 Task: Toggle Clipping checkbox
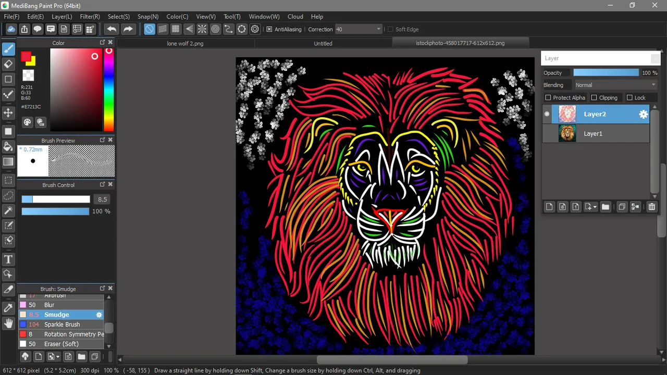pyautogui.click(x=594, y=98)
